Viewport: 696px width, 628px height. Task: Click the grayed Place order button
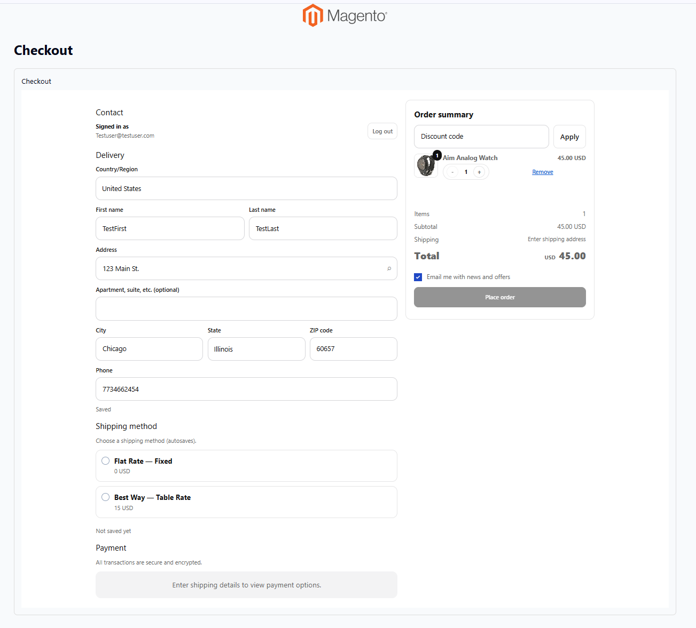click(499, 297)
